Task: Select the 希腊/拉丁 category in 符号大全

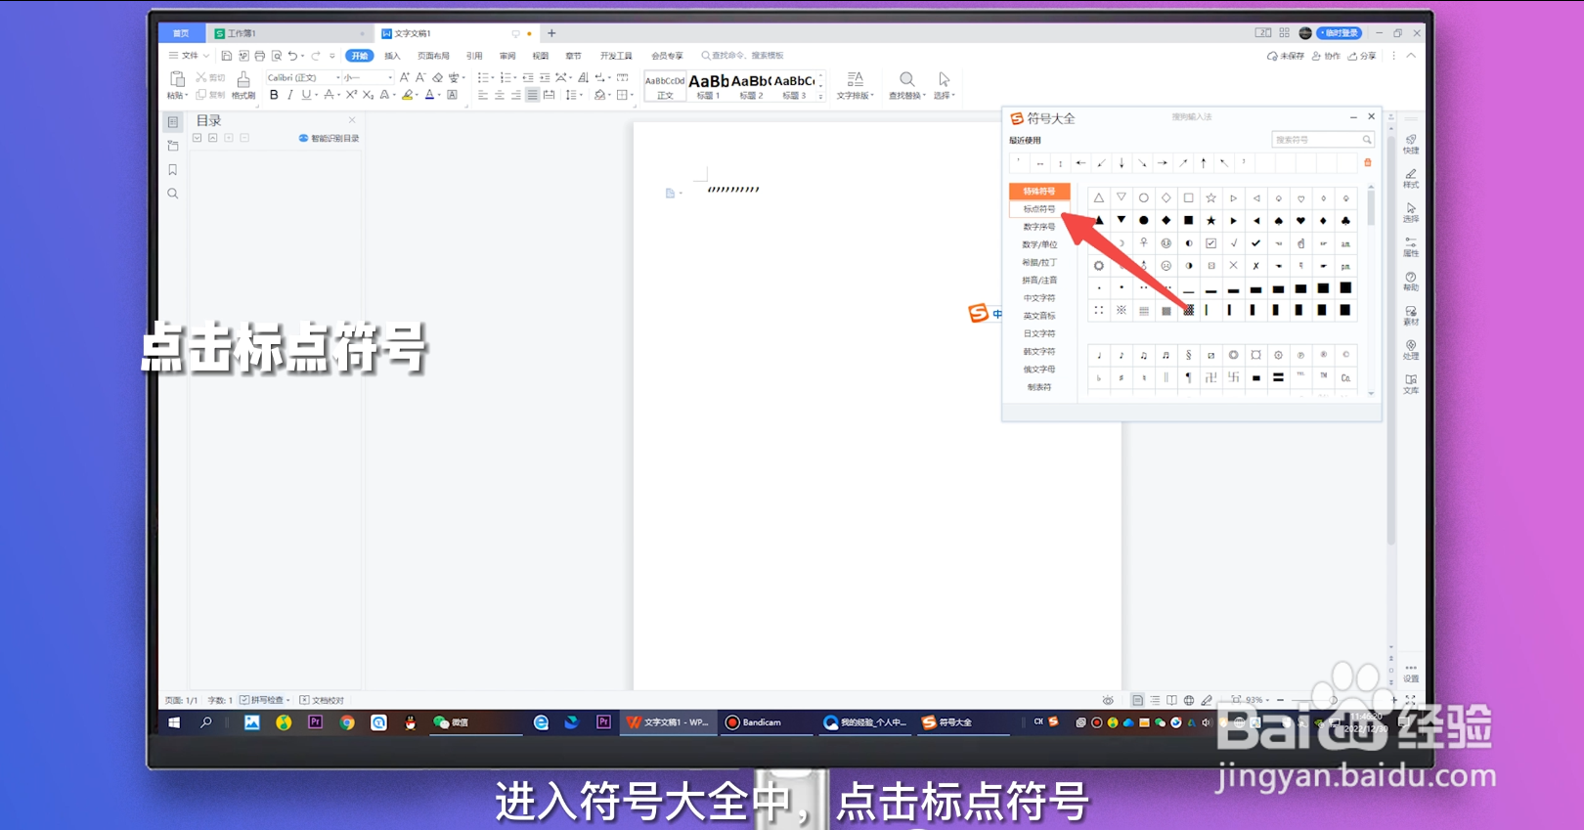Action: tap(1038, 263)
